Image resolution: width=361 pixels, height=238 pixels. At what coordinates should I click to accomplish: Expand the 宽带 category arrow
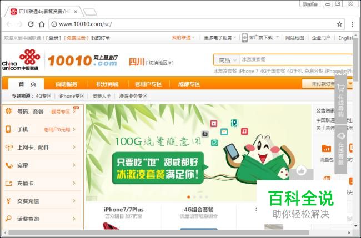[74, 165]
